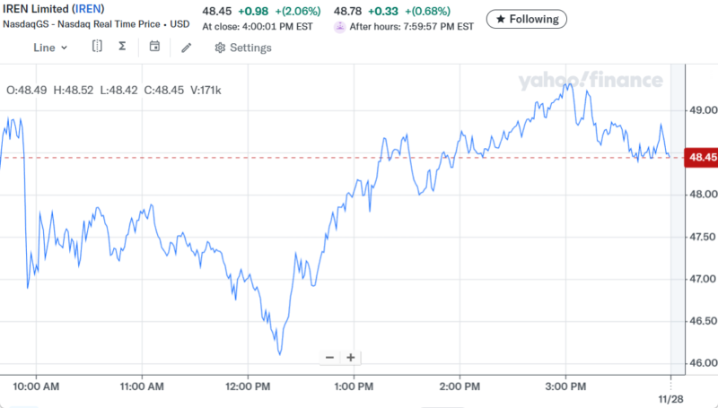
Task: Click the after hours moon icon
Action: (339, 27)
